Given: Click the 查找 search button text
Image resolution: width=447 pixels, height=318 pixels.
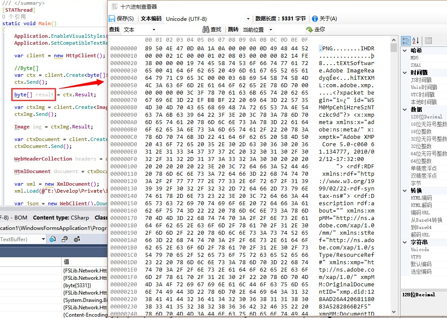Looking at the screenshot, I should [x=216, y=30].
